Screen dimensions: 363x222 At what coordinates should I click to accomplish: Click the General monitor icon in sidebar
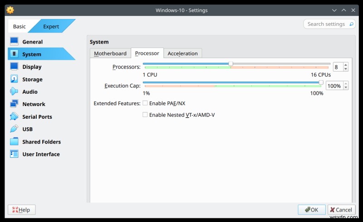(14, 42)
